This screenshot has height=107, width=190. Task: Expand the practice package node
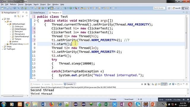click(x=8, y=42)
